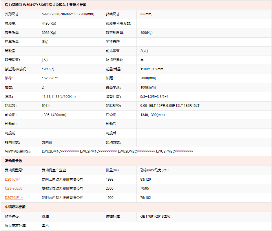Click the fuel type value 柴油
The height and width of the screenshot is (231, 272).
pyautogui.click(x=45, y=217)
